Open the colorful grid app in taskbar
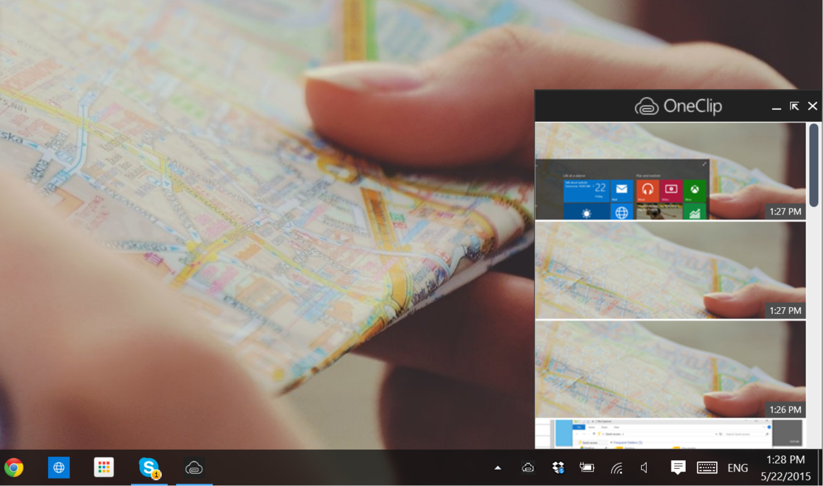This screenshot has width=823, height=486. [104, 467]
